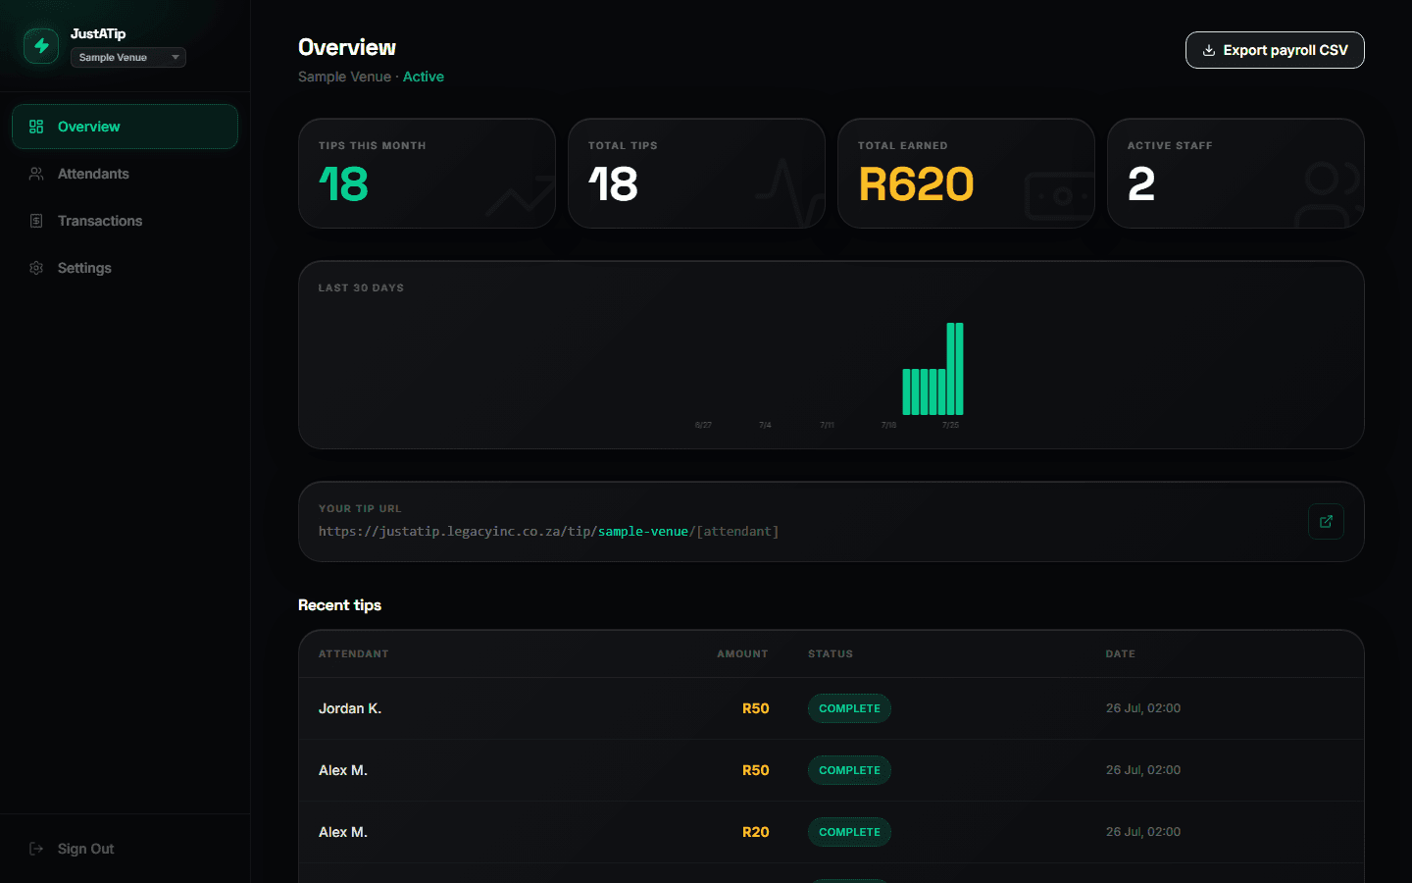Select Jordan K. in Recent tips
This screenshot has height=883, width=1412.
[350, 708]
